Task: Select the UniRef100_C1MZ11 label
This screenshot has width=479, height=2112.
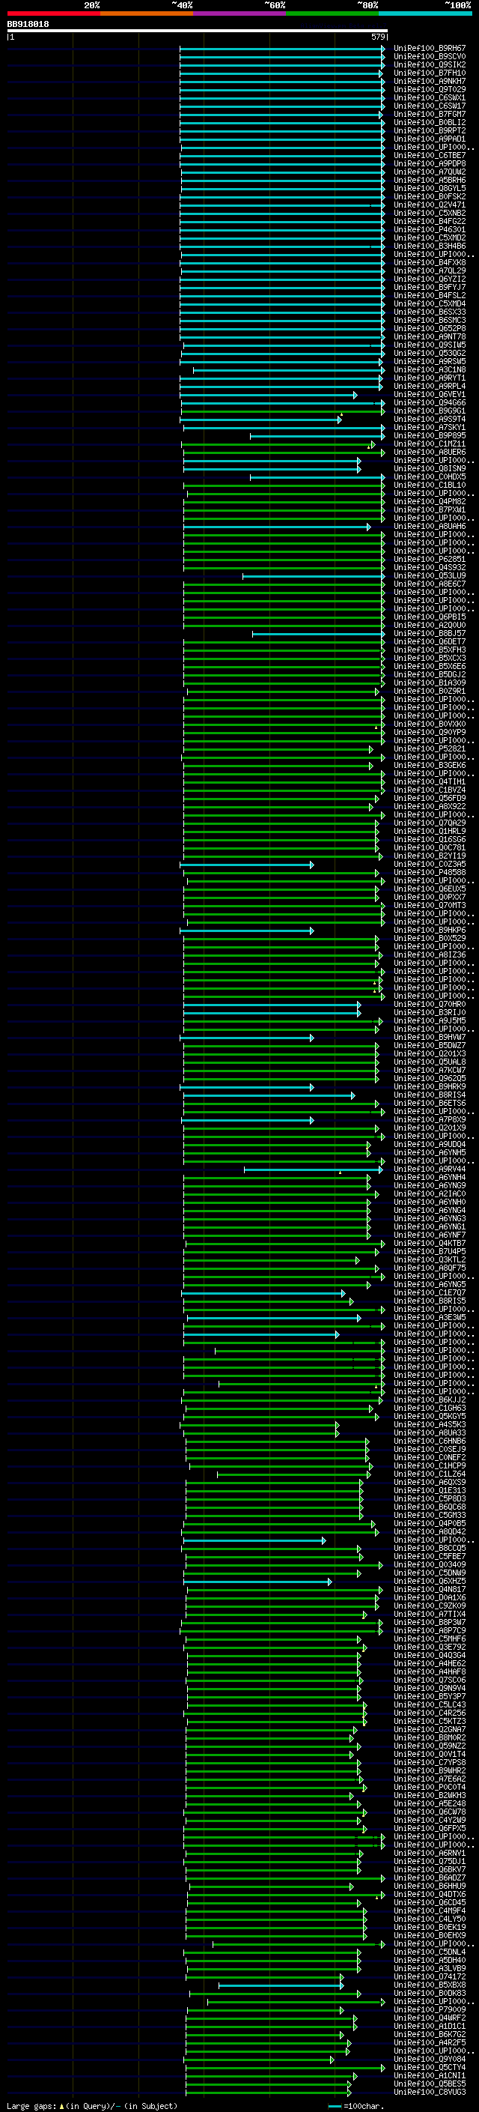Action: (x=430, y=444)
